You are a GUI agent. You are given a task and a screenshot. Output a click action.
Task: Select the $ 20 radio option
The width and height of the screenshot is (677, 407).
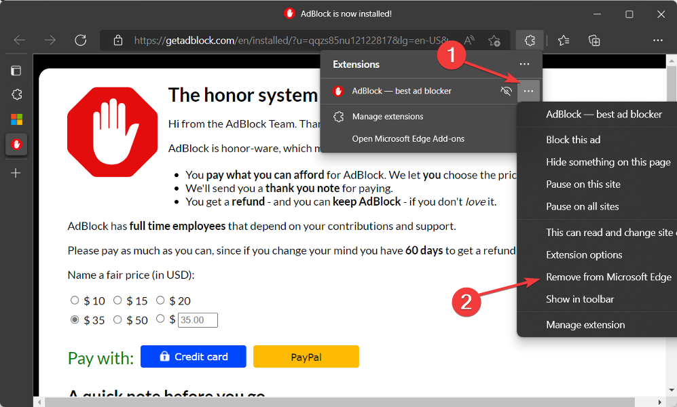point(160,300)
